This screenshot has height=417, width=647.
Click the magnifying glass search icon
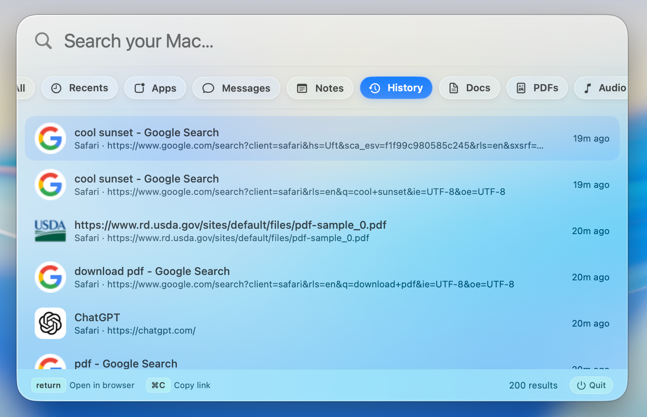click(x=43, y=41)
